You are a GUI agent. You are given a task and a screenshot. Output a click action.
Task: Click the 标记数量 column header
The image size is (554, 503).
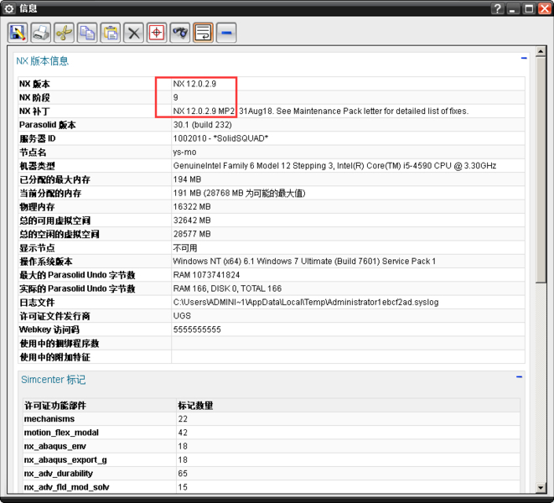(x=194, y=406)
